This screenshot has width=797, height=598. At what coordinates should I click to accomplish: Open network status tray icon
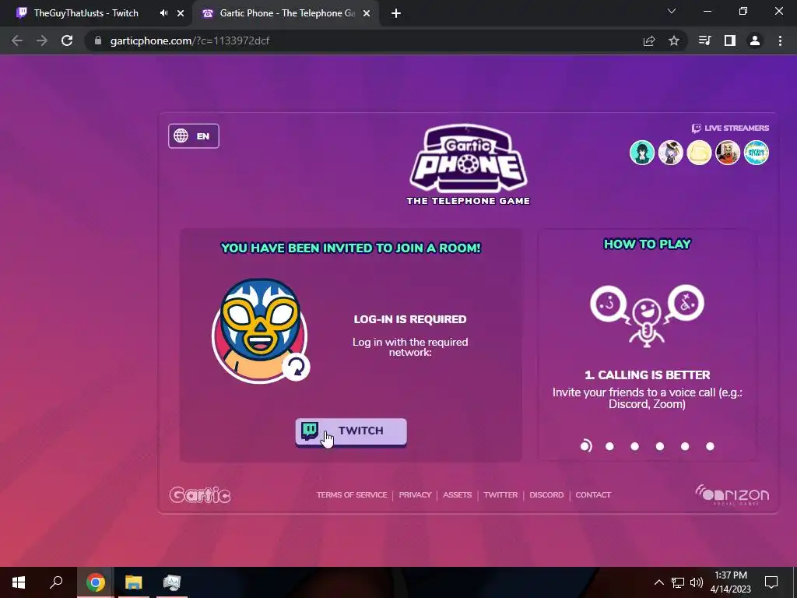tap(678, 582)
